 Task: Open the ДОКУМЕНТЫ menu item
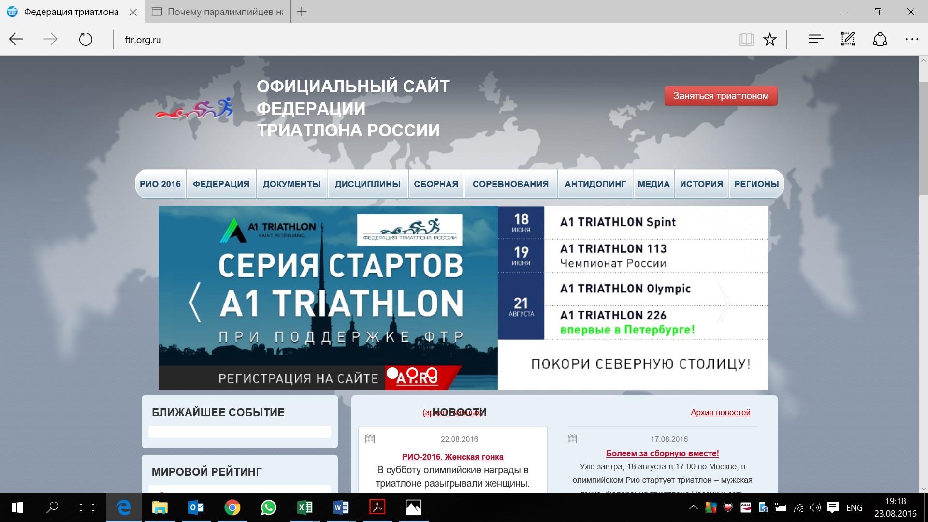(x=292, y=184)
